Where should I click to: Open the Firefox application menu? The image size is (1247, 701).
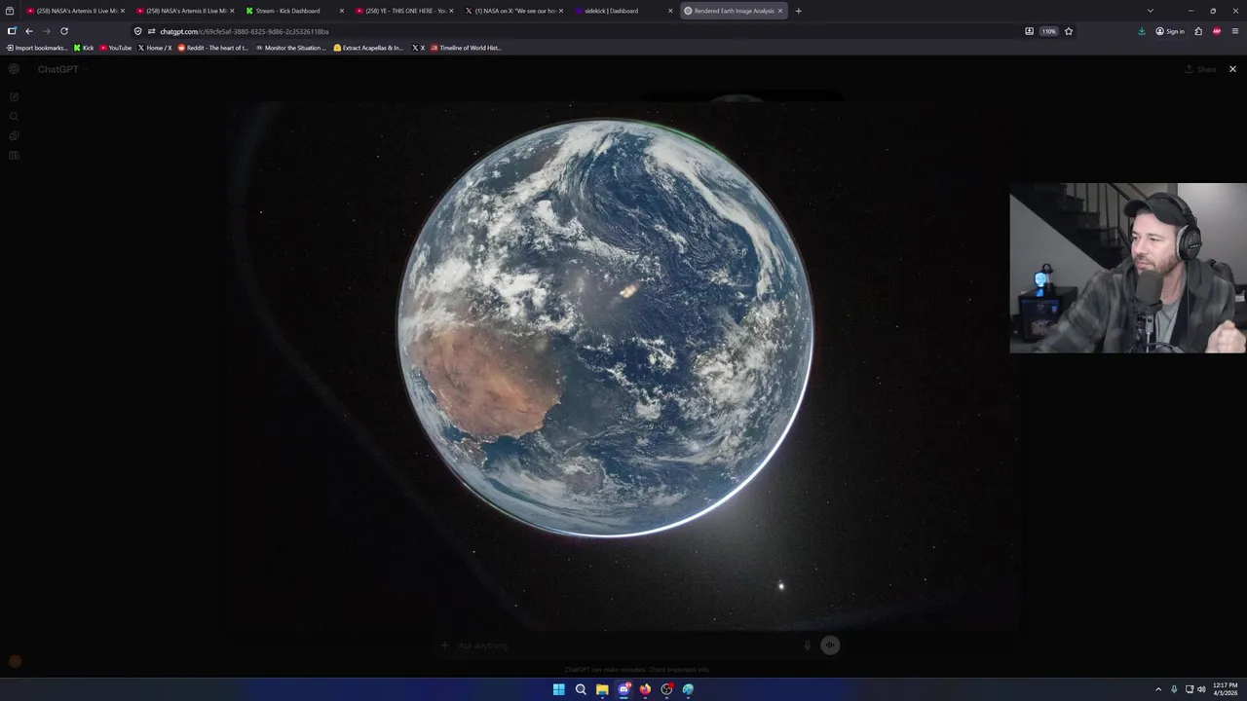(x=1235, y=31)
